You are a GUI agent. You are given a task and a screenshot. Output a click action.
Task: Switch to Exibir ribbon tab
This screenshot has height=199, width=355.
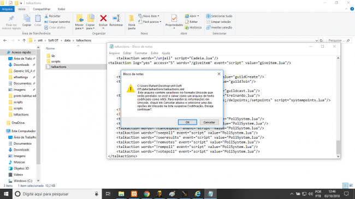tap(61, 9)
